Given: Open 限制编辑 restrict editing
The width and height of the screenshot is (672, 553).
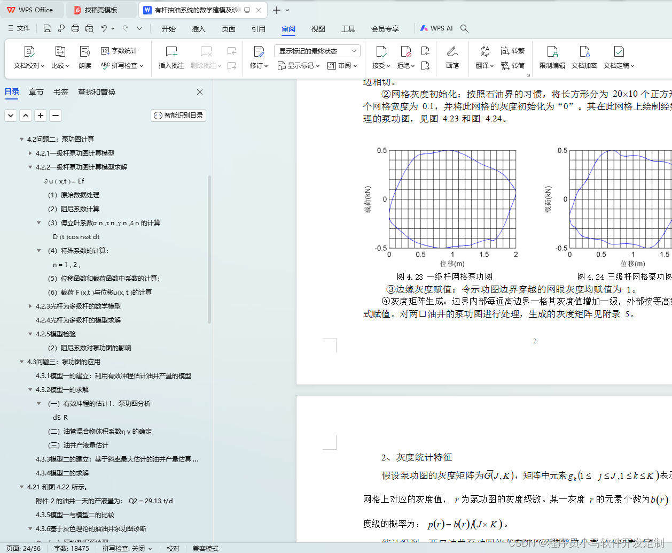Looking at the screenshot, I should coord(552,58).
